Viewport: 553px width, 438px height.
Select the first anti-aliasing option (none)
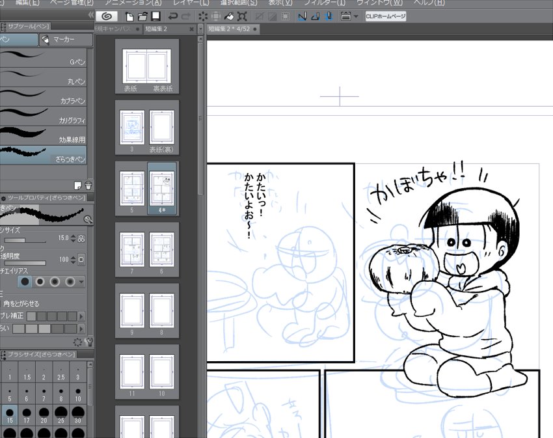[x=25, y=282]
